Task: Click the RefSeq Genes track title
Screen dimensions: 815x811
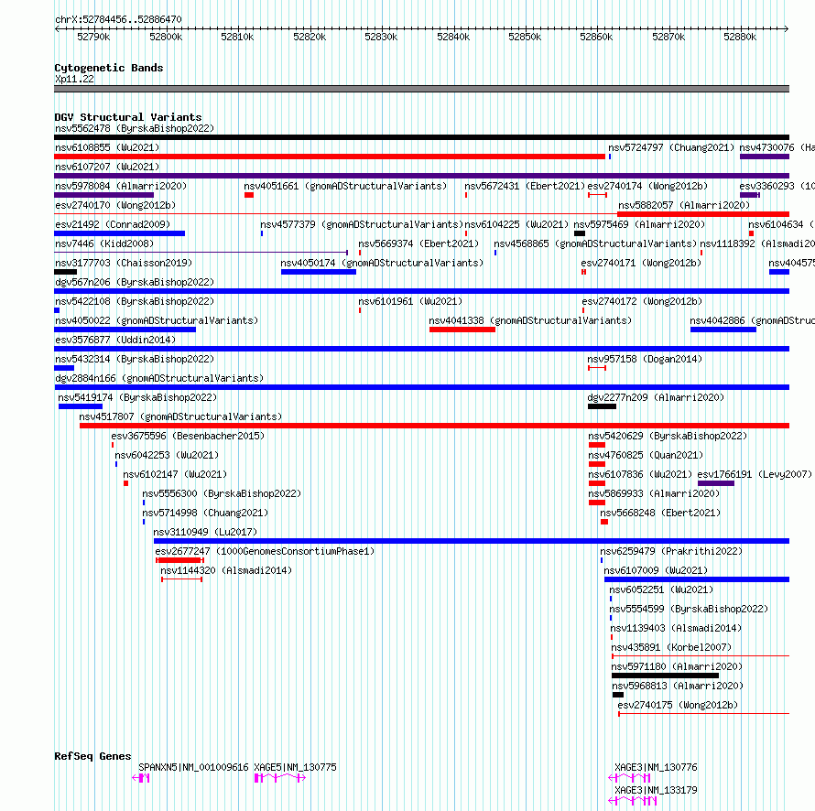Action: 92,756
